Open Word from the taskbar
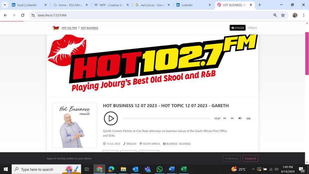This screenshot has height=174, width=309. click(172, 169)
